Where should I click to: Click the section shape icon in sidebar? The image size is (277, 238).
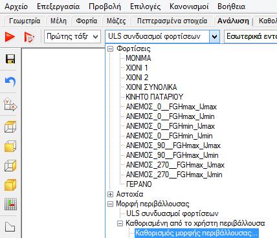pyautogui.click(x=10, y=227)
